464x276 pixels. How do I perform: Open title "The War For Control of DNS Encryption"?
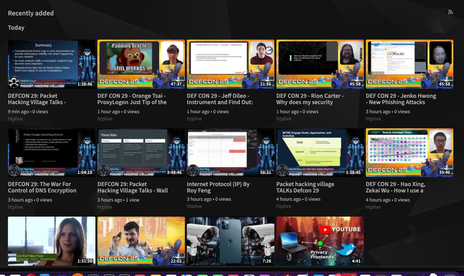42,187
